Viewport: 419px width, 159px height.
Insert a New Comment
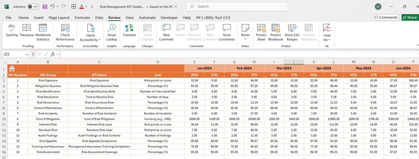166,32
